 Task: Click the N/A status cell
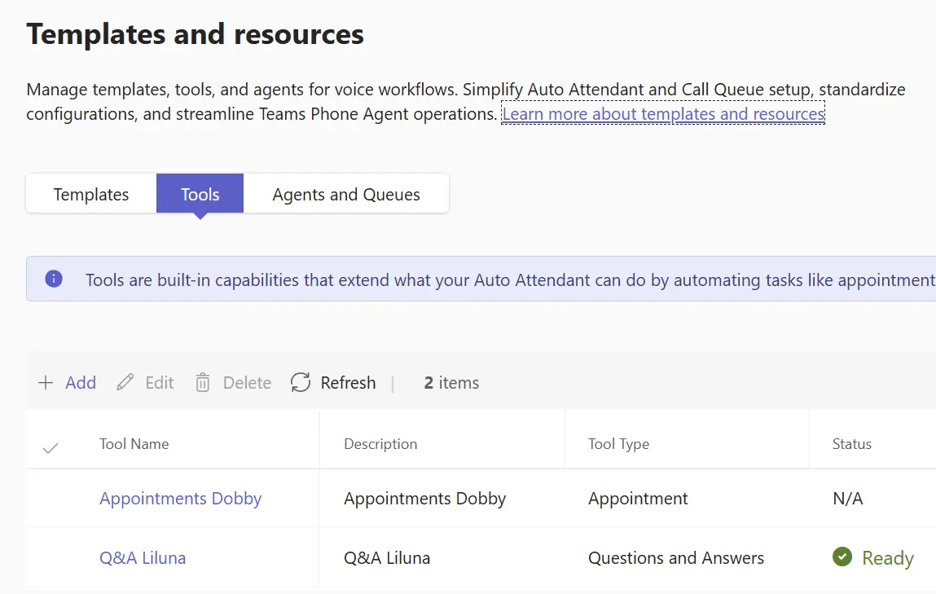point(848,499)
